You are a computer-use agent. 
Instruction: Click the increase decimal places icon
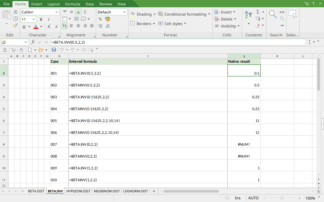click(100, 26)
